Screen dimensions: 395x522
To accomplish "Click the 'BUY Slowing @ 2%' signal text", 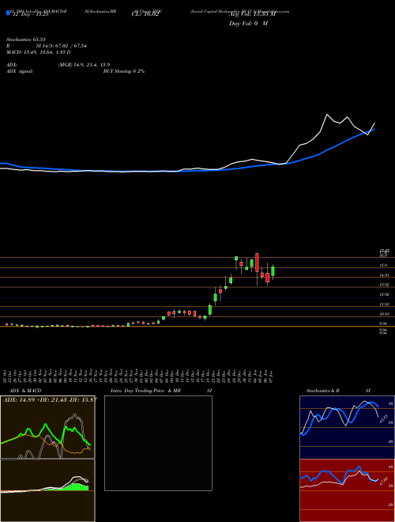I will pos(124,71).
